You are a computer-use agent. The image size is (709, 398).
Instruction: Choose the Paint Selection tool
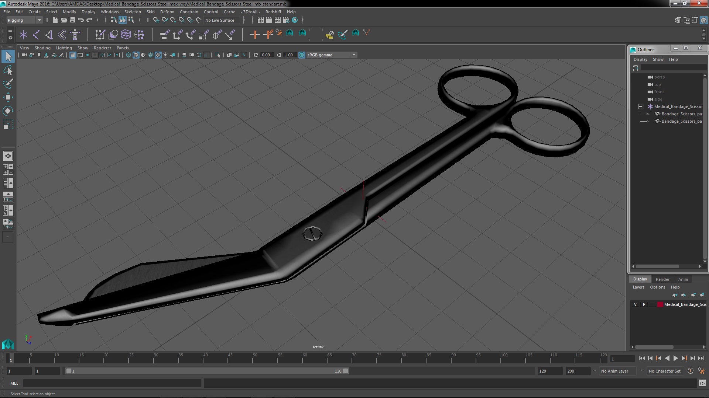coord(8,84)
